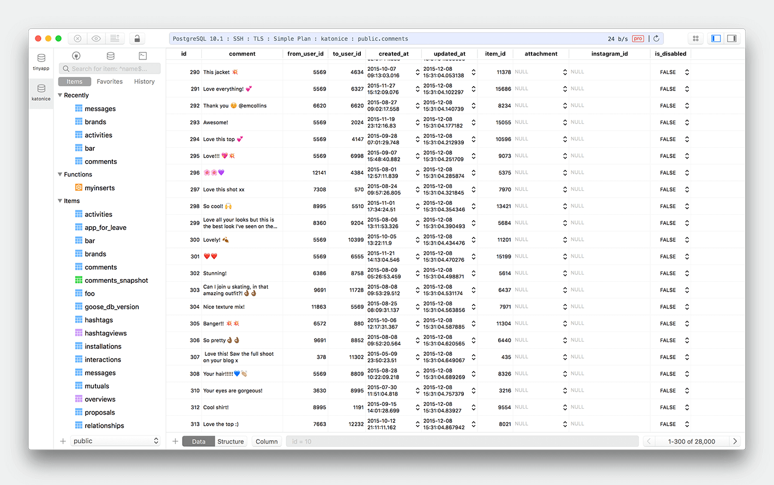Switch to the Structure view

tap(231, 441)
